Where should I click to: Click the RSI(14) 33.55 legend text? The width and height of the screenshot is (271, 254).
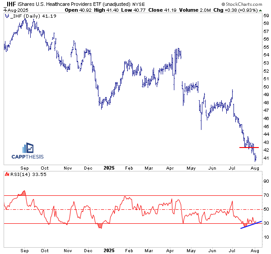28,175
